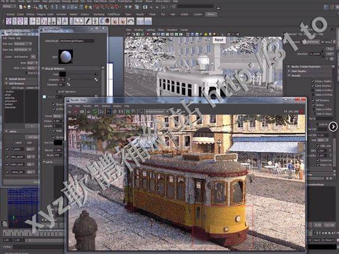
Task: Open the Rendering shelf tab
Action: pos(99,14)
